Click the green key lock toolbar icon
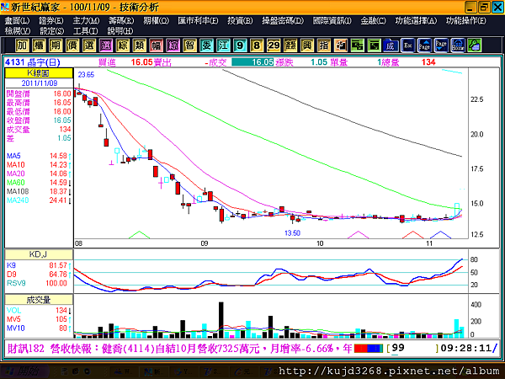Image resolution: width=505 pixels, height=379 pixels. 475,45
